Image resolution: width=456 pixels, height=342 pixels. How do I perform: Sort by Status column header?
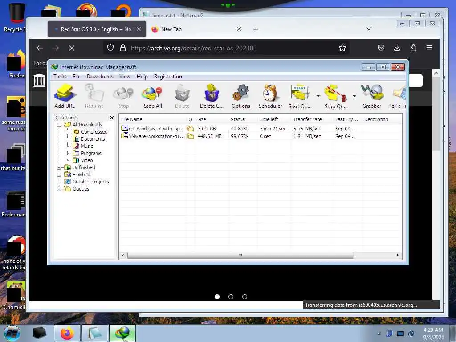[x=243, y=119]
